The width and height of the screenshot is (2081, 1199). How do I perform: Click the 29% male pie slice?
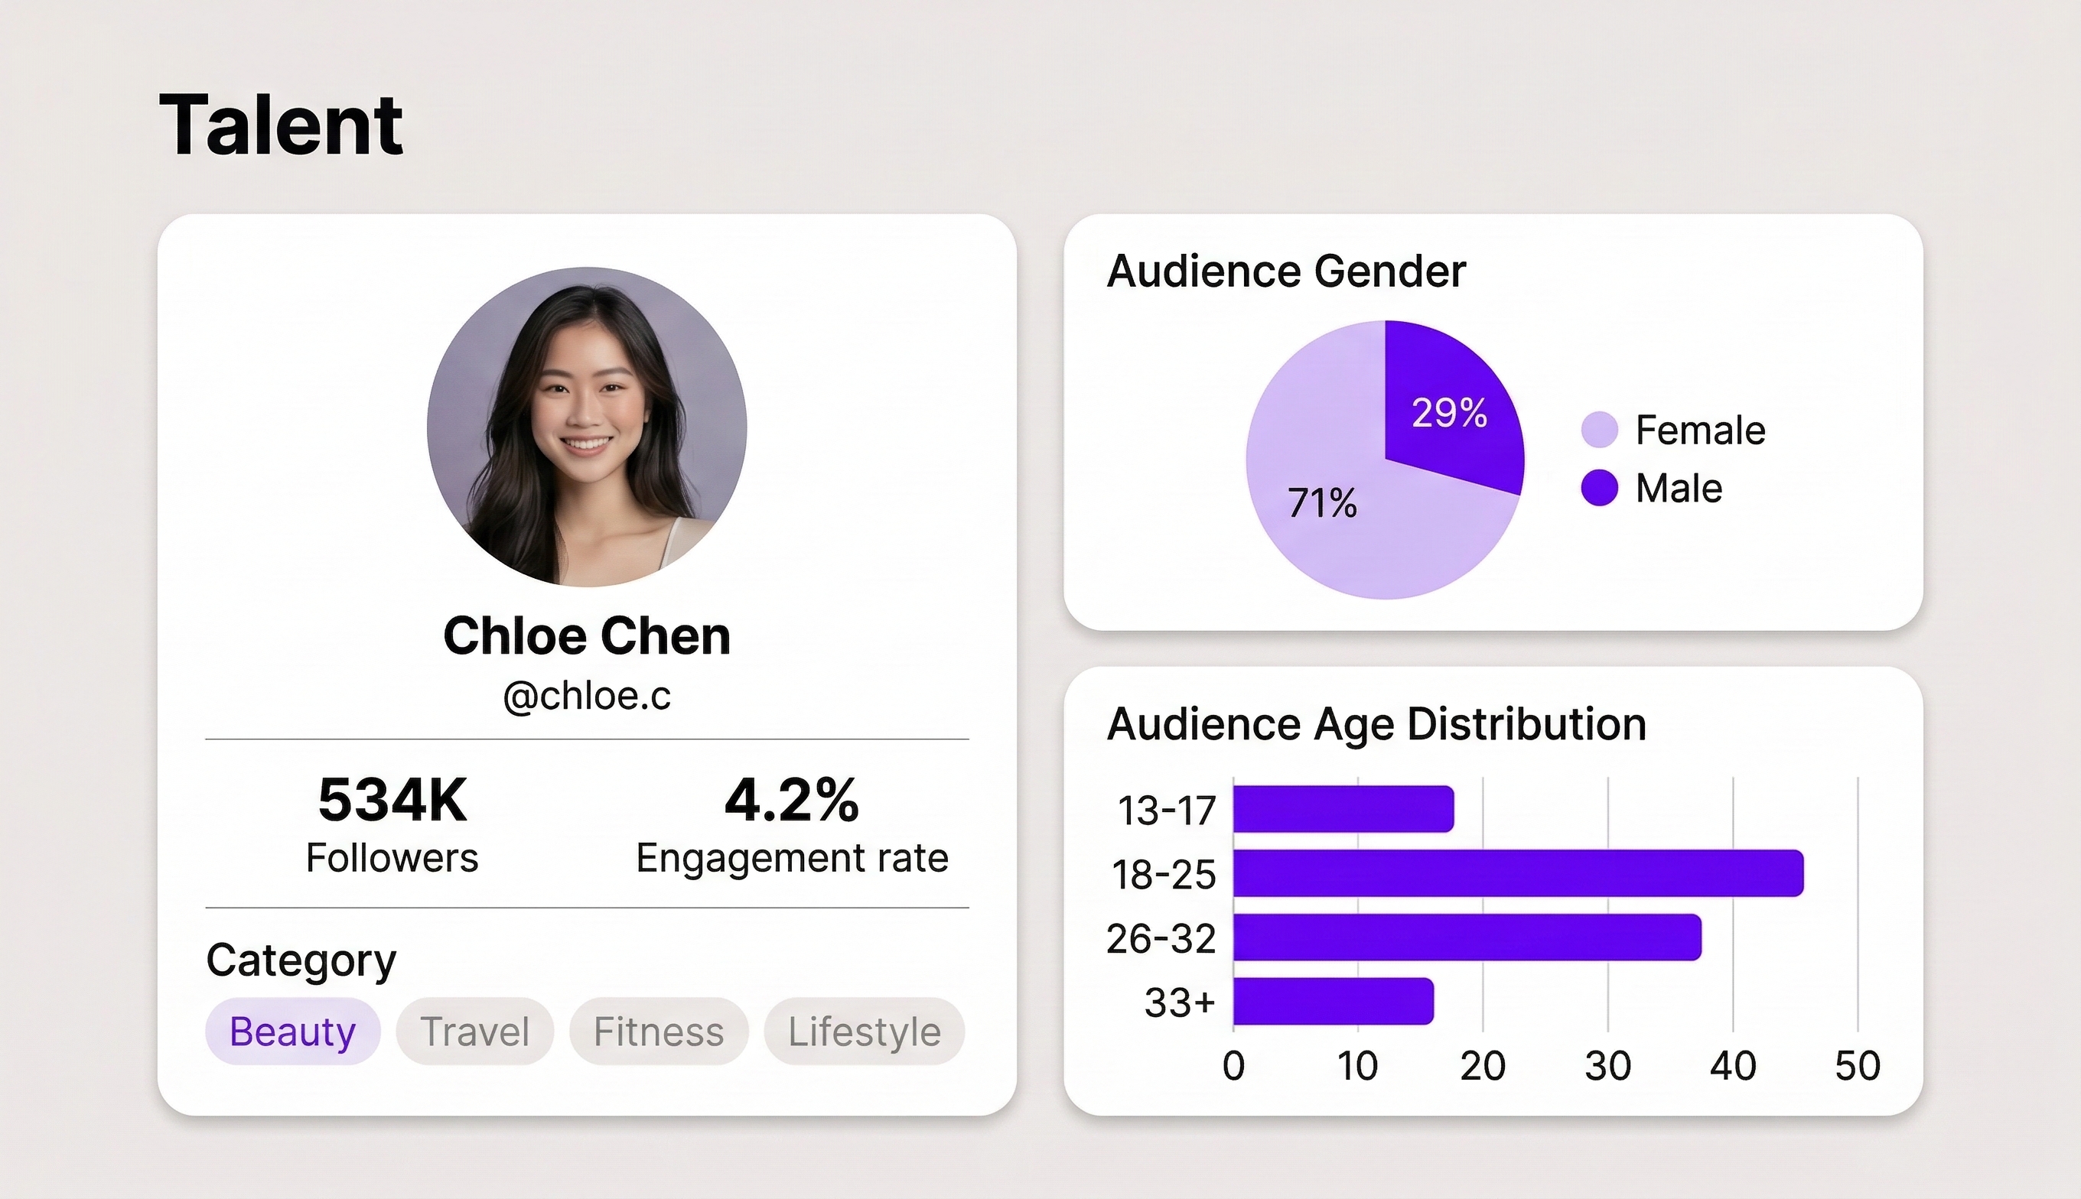1448,411
